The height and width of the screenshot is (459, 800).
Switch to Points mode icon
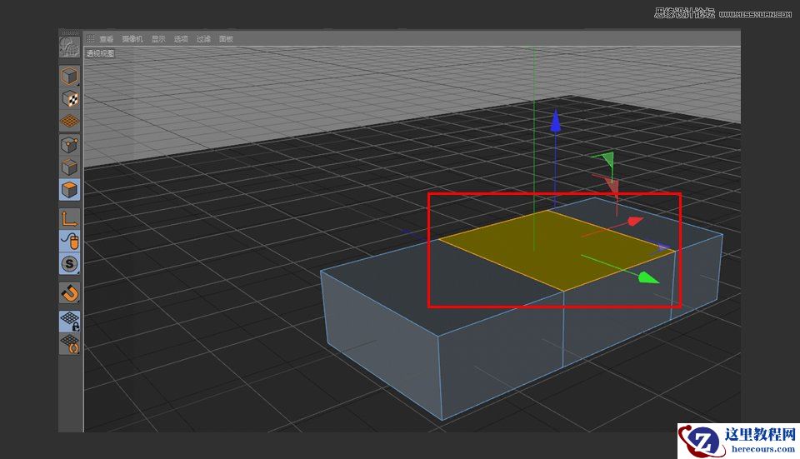pyautogui.click(x=69, y=145)
